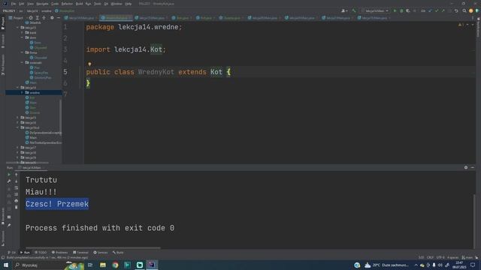
Task: Collapse the wredne folder arrow
Action: click(22, 92)
